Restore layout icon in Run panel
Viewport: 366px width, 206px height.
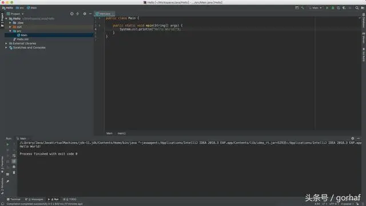pos(7,174)
